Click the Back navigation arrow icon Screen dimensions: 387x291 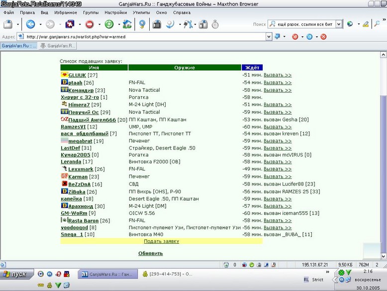click(x=31, y=24)
